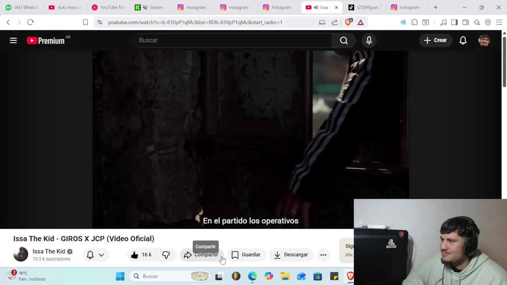Click the Windows taskbar Buscar search box

coord(170,276)
